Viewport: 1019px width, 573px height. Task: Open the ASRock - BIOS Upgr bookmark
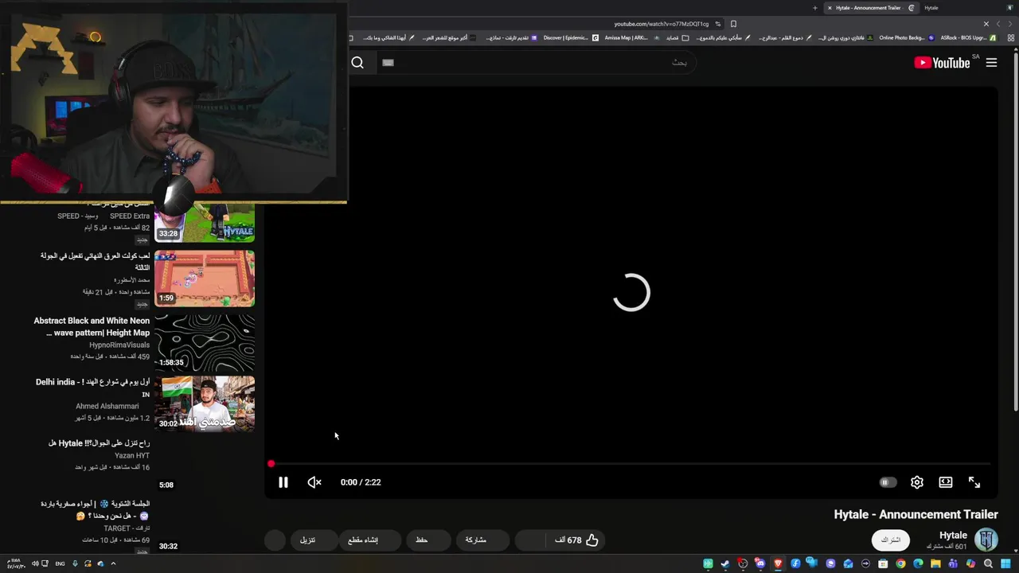(x=967, y=37)
